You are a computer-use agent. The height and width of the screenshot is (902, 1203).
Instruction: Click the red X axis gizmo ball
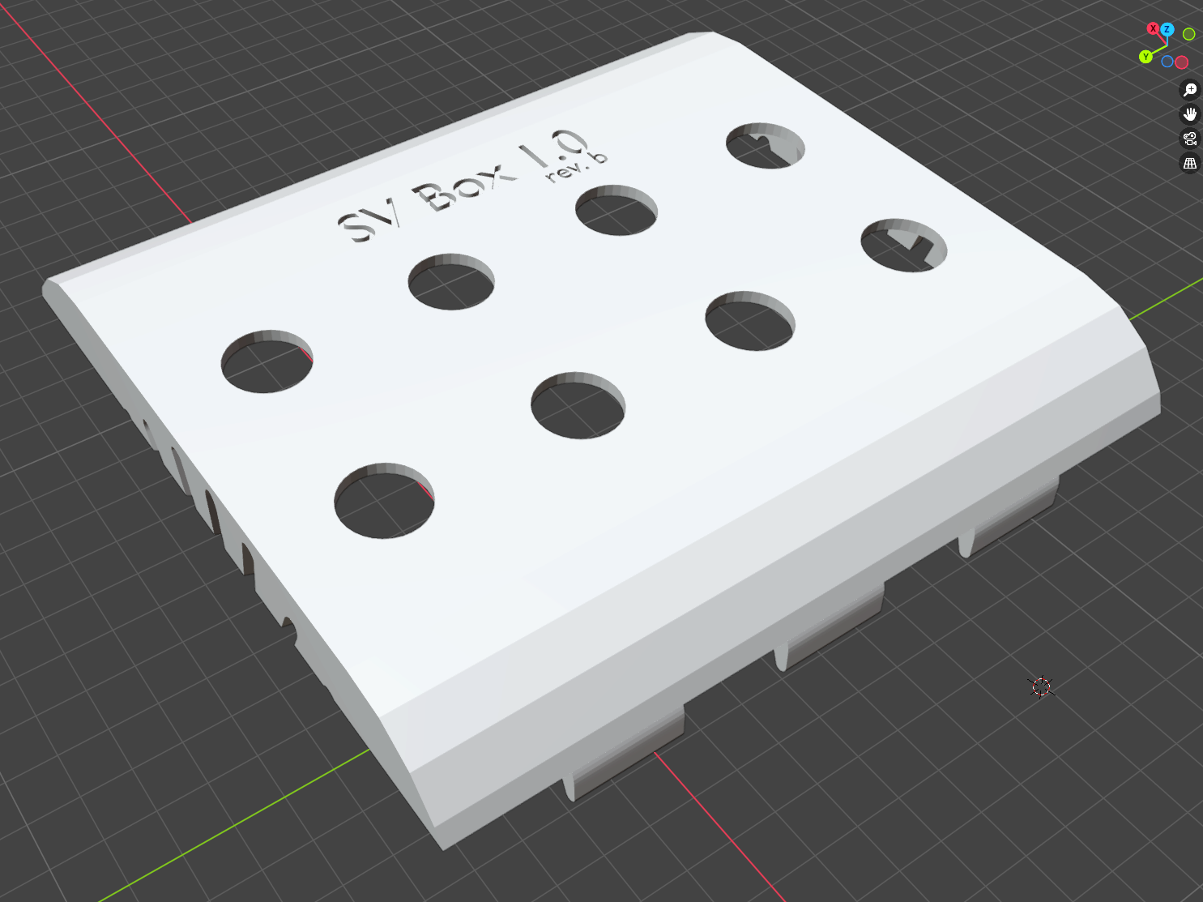pyautogui.click(x=1153, y=28)
